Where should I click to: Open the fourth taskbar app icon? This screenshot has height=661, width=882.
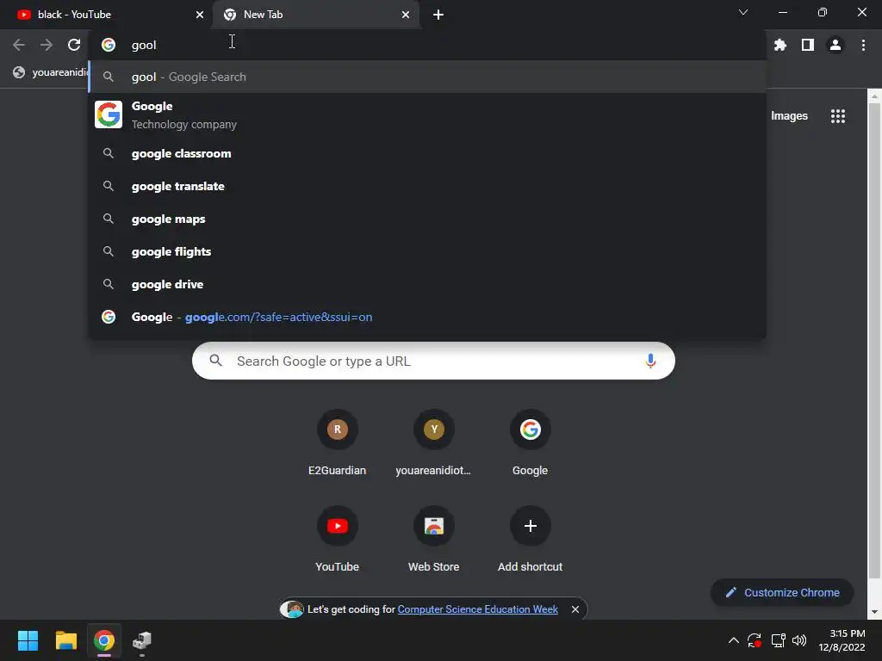point(142,640)
